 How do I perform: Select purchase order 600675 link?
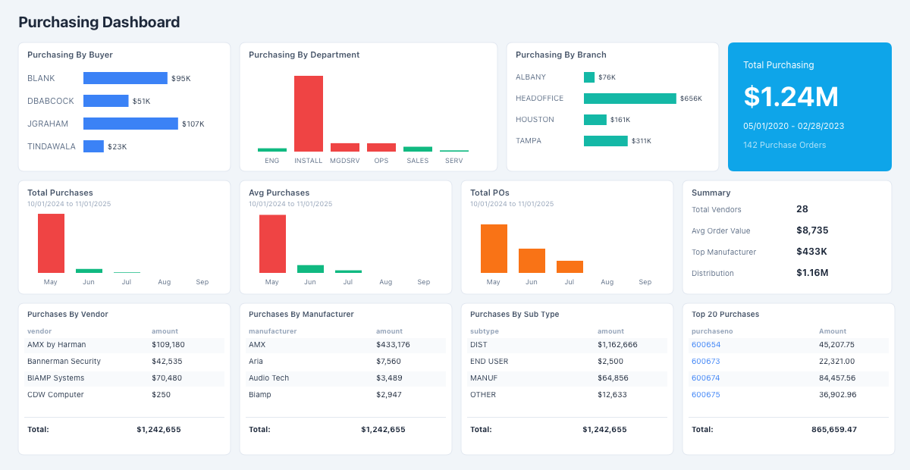point(705,395)
